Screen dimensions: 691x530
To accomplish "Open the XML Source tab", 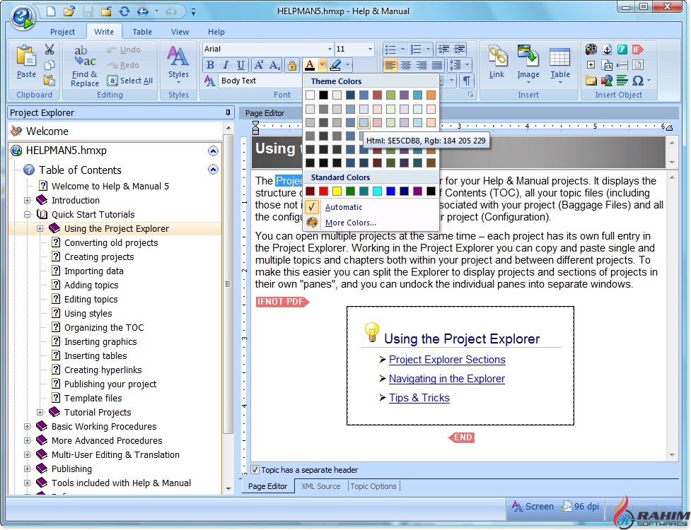I will click(321, 486).
